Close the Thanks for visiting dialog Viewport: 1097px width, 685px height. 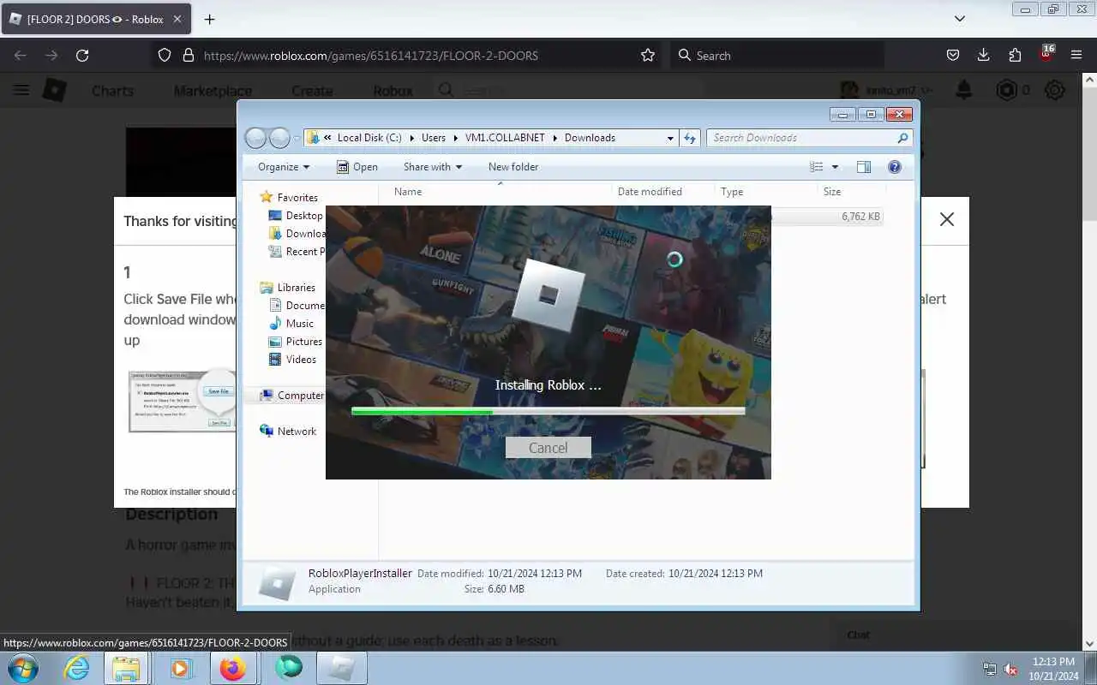(947, 220)
